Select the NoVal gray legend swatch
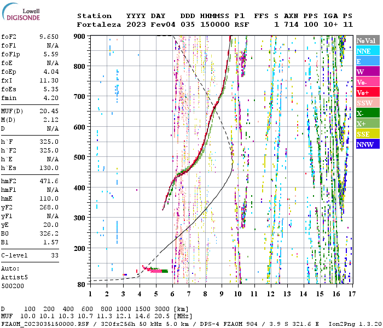Screen dimensions: 383x328 pyautogui.click(x=368, y=40)
